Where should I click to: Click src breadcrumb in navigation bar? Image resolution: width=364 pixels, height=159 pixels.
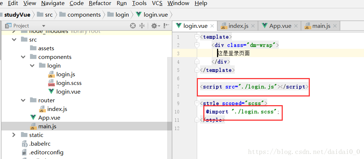tap(45, 15)
